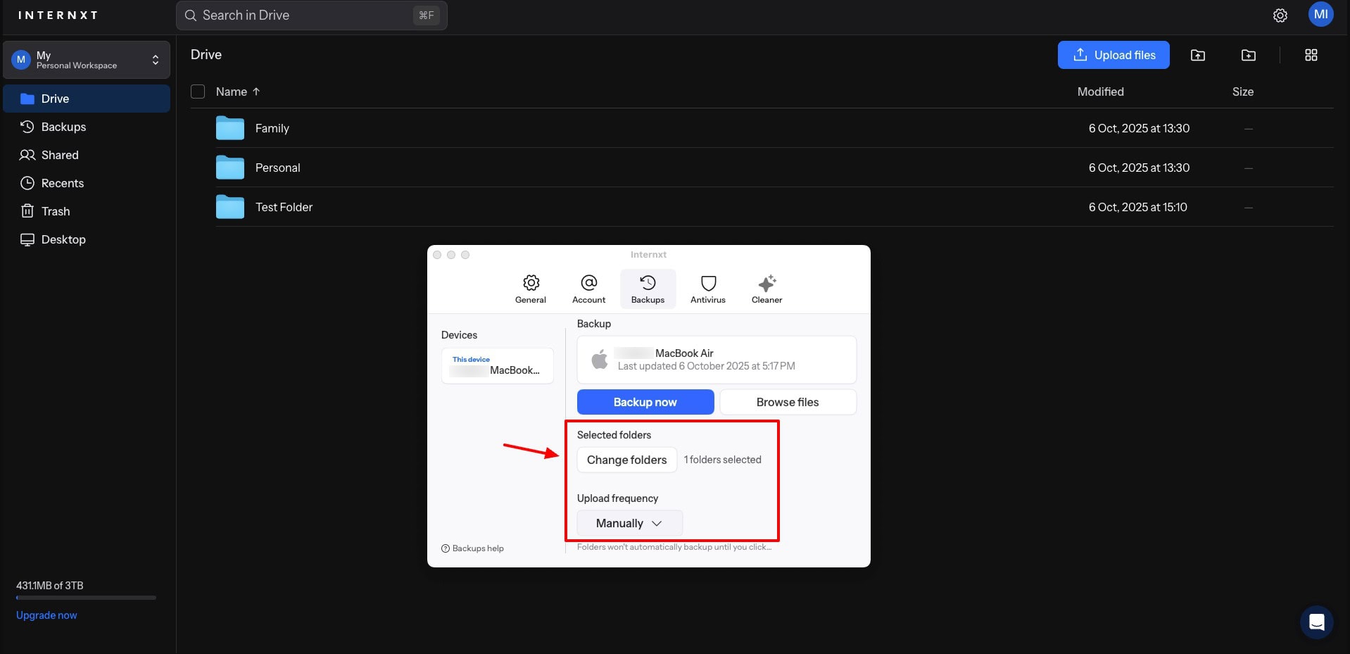1350x654 pixels.
Task: Click the Test Folder modified date 15:10
Action: pyautogui.click(x=1138, y=207)
